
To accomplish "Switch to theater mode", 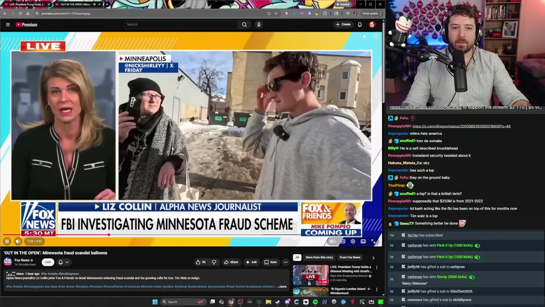I will pyautogui.click(x=363, y=241).
